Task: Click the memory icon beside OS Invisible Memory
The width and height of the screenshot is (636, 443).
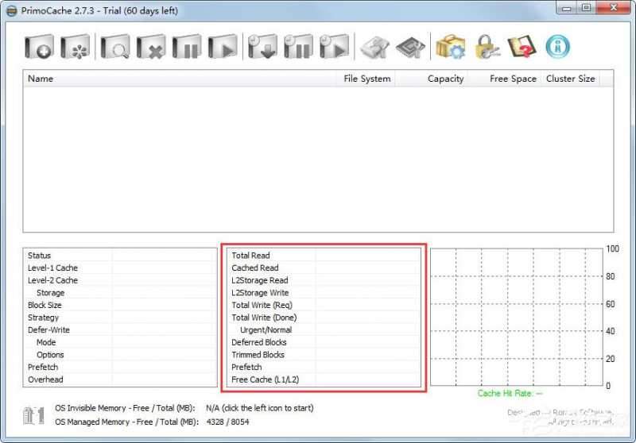Action: pyautogui.click(x=34, y=414)
